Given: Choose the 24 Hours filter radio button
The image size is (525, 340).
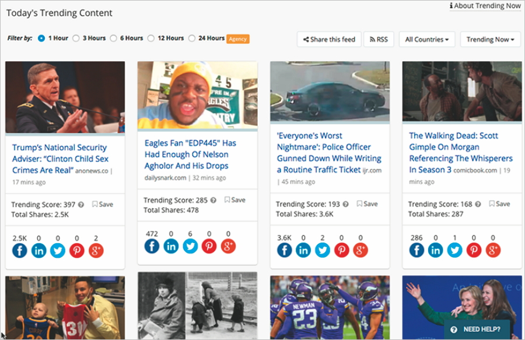Looking at the screenshot, I should pyautogui.click(x=192, y=38).
